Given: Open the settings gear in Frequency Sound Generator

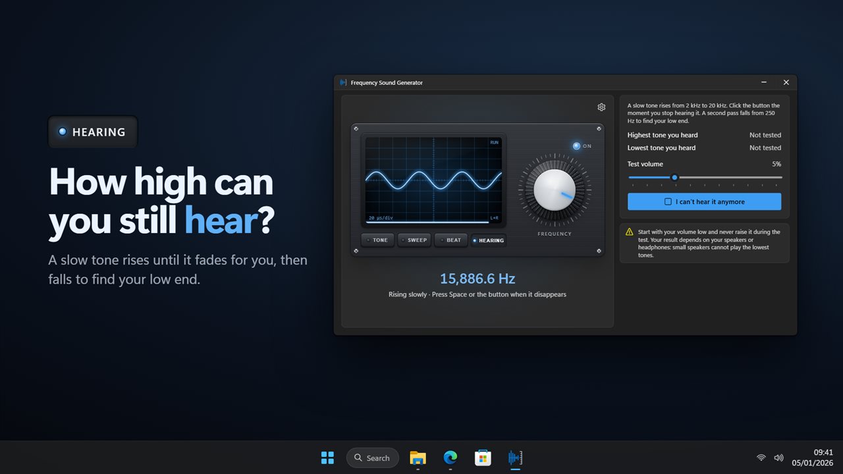Looking at the screenshot, I should [x=601, y=107].
